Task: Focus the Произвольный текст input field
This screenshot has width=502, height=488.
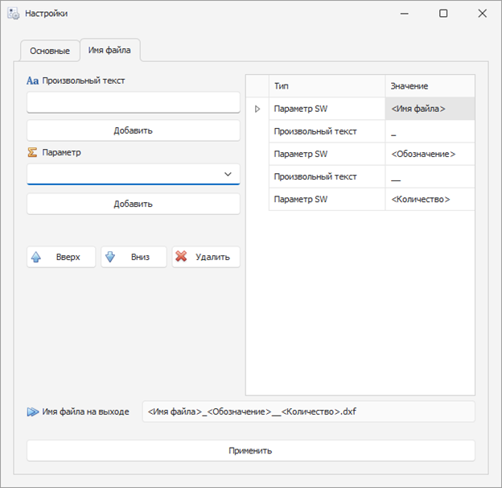Action: pos(133,103)
